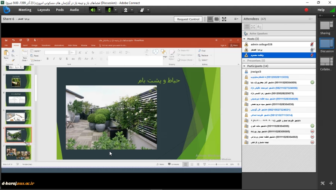Screen dimensions: 336x190
Task: Switch to Breakout room view
Action: pyautogui.click(x=253, y=27)
